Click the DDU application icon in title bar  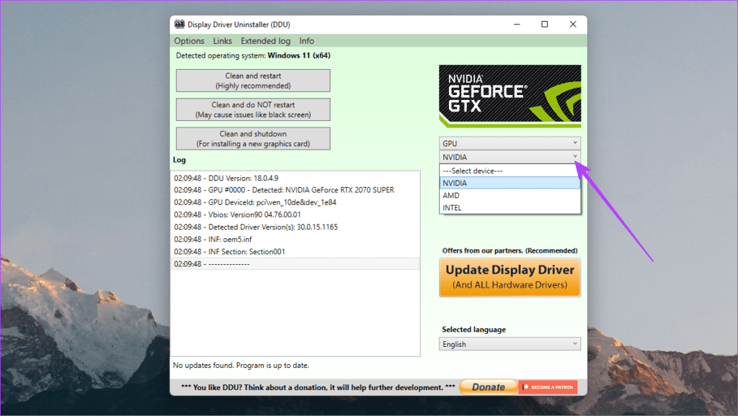(x=179, y=24)
